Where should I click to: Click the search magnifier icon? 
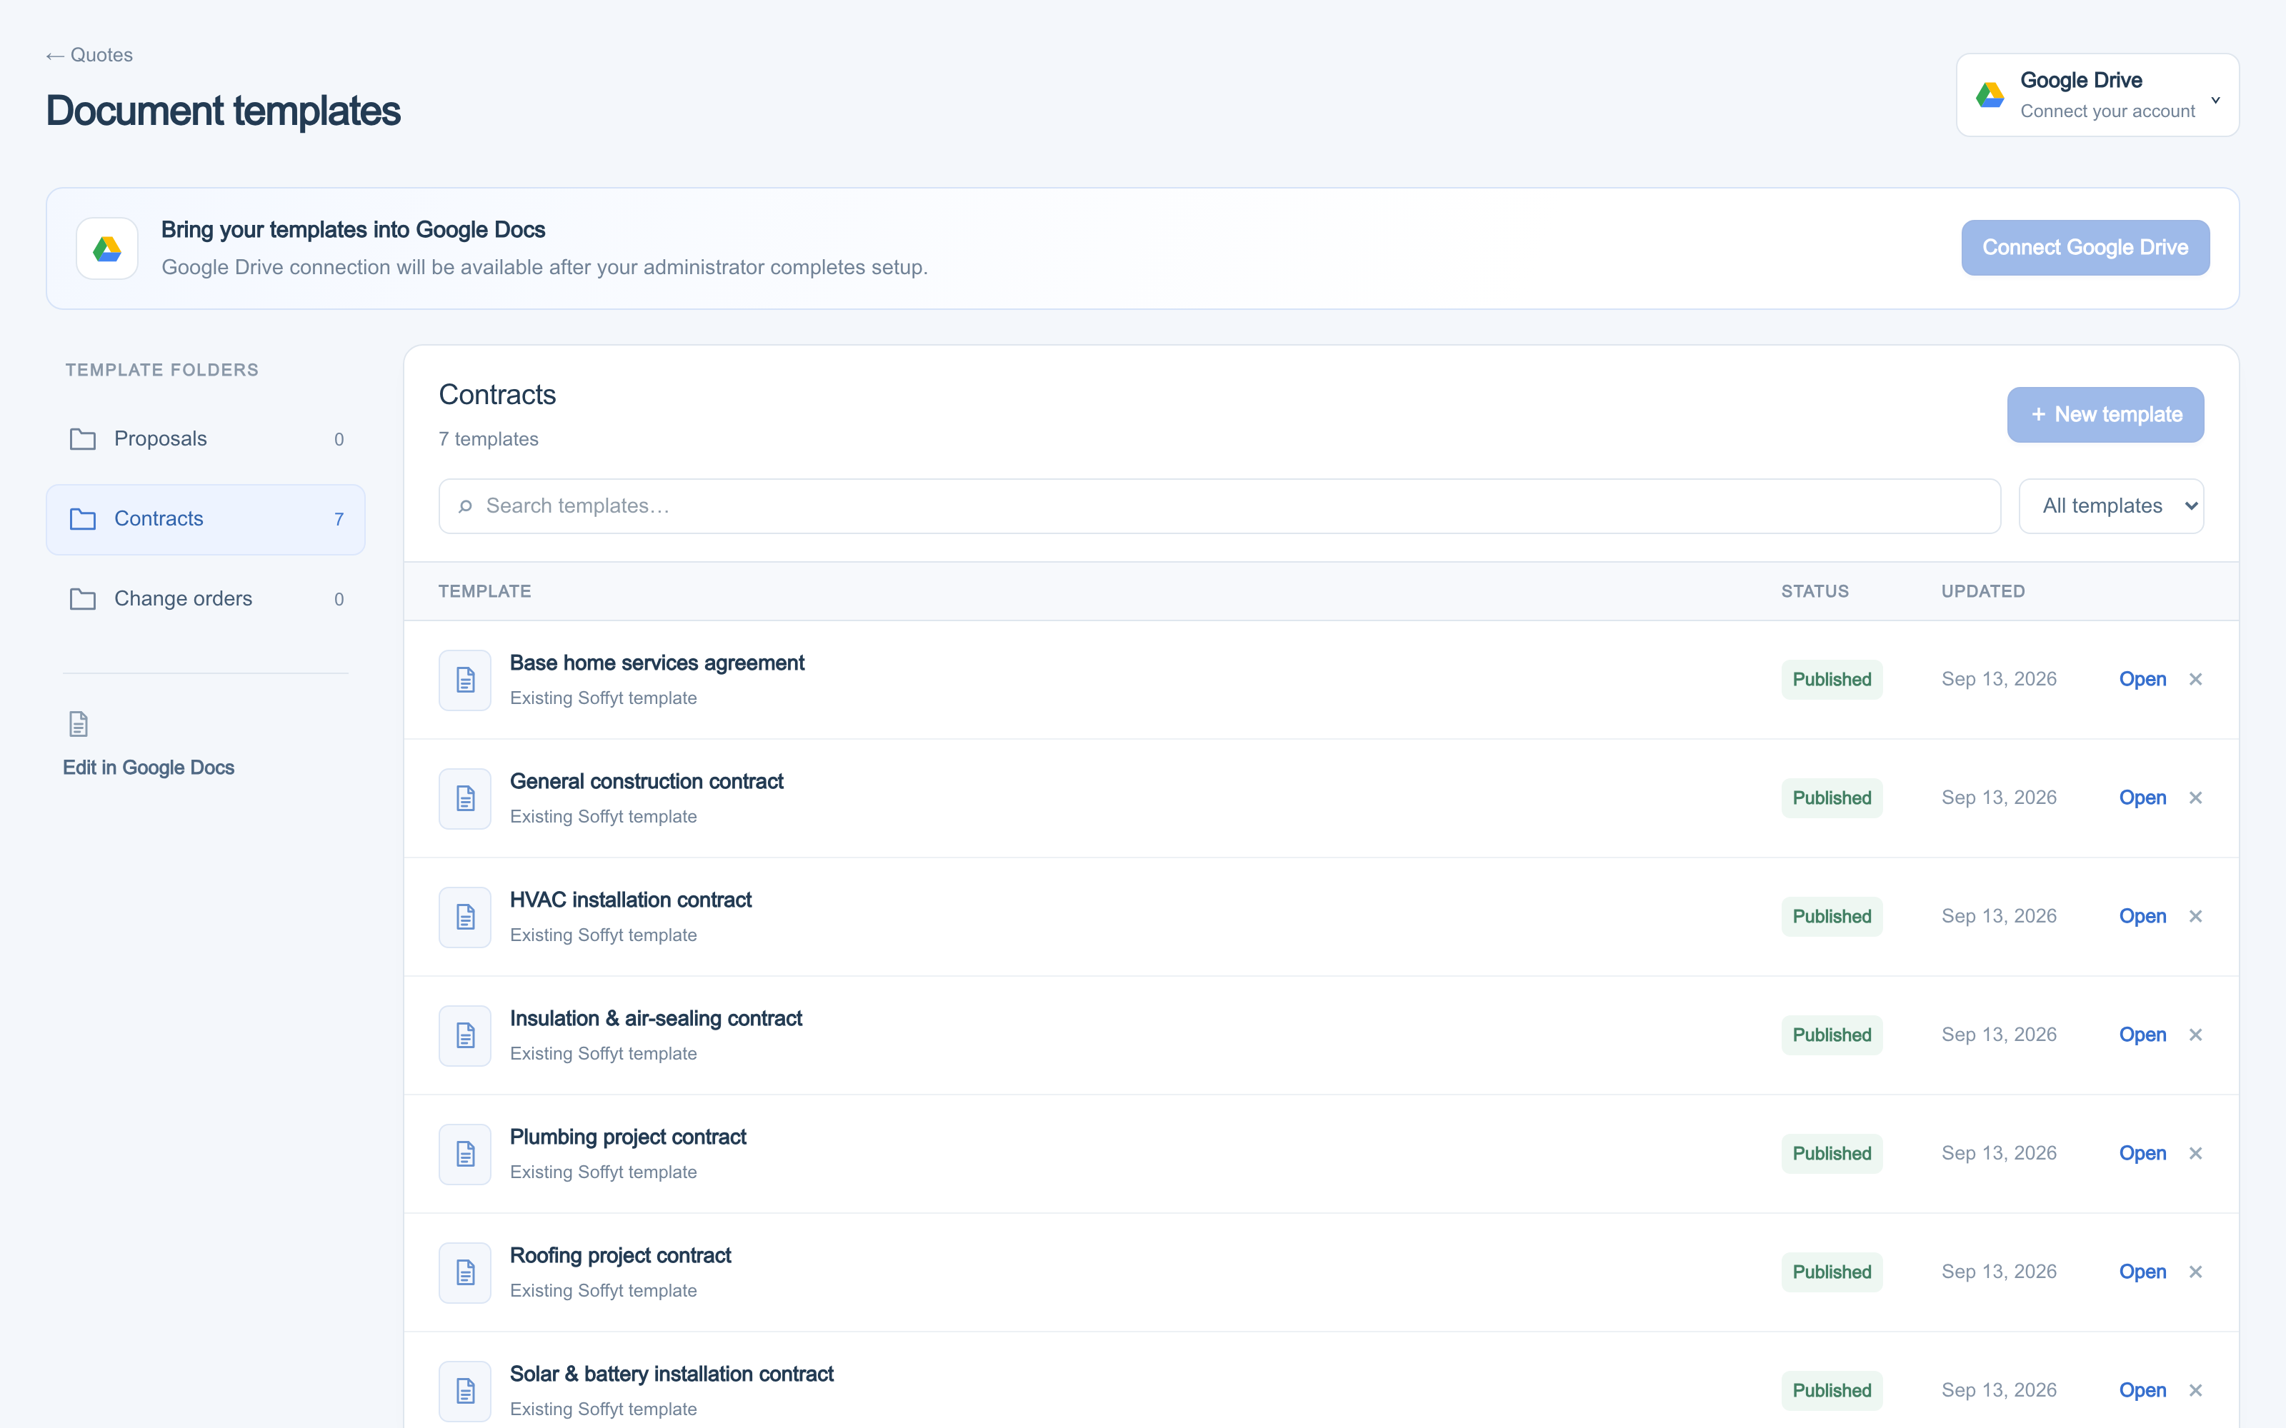pos(465,506)
